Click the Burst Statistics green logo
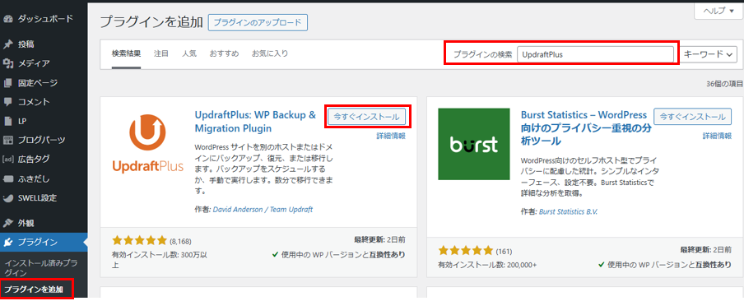The image size is (744, 301). coord(474,144)
